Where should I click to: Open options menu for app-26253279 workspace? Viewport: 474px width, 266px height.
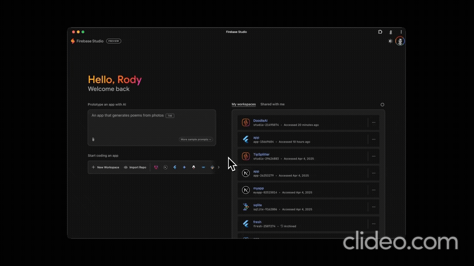pyautogui.click(x=374, y=173)
